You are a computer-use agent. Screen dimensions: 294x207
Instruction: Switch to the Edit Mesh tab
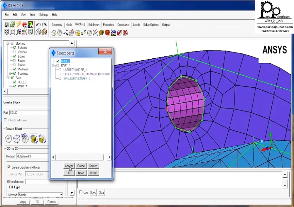coord(94,25)
